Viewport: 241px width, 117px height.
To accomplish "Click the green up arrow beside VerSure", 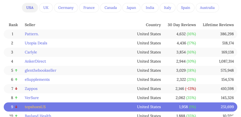I will pyautogui.click(x=16, y=98).
